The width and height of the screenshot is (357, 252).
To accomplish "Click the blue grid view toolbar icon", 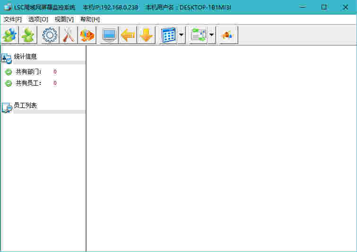I will click(x=168, y=36).
